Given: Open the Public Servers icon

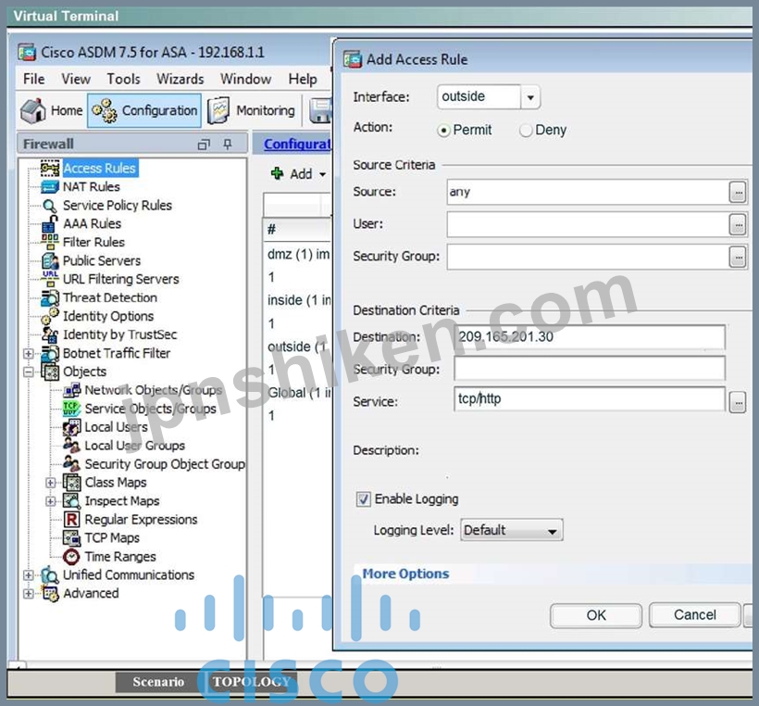Looking at the screenshot, I should click(50, 260).
